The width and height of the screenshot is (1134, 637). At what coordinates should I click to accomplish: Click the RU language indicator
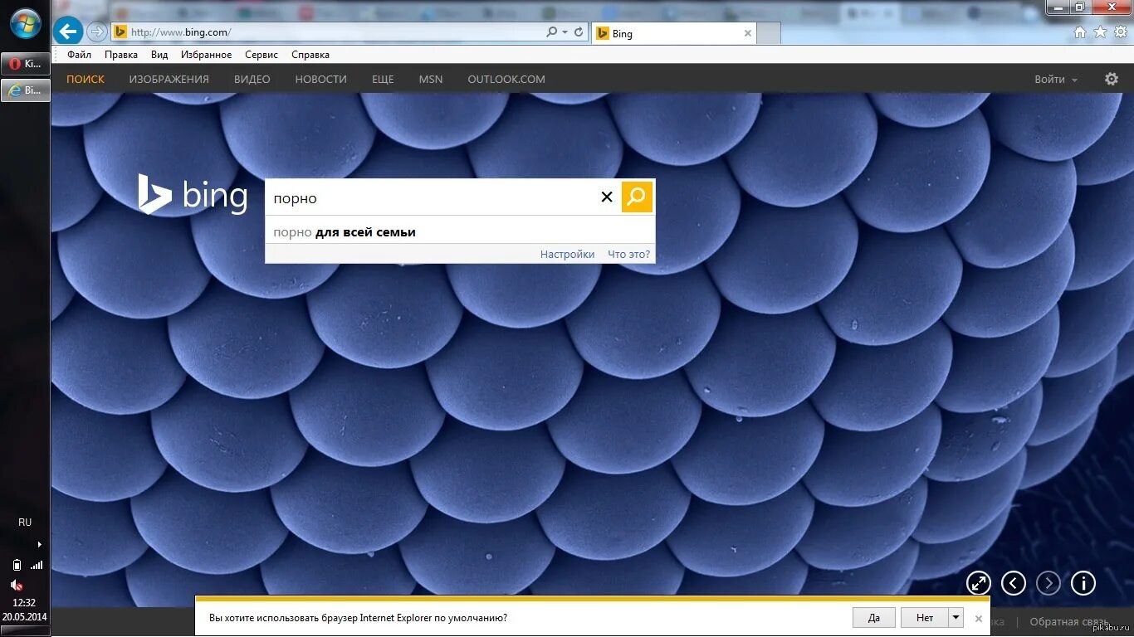point(25,522)
